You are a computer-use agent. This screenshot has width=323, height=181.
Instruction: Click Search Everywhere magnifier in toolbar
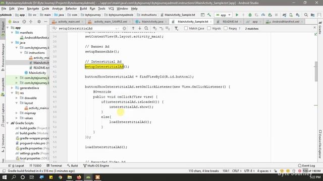(x=306, y=15)
